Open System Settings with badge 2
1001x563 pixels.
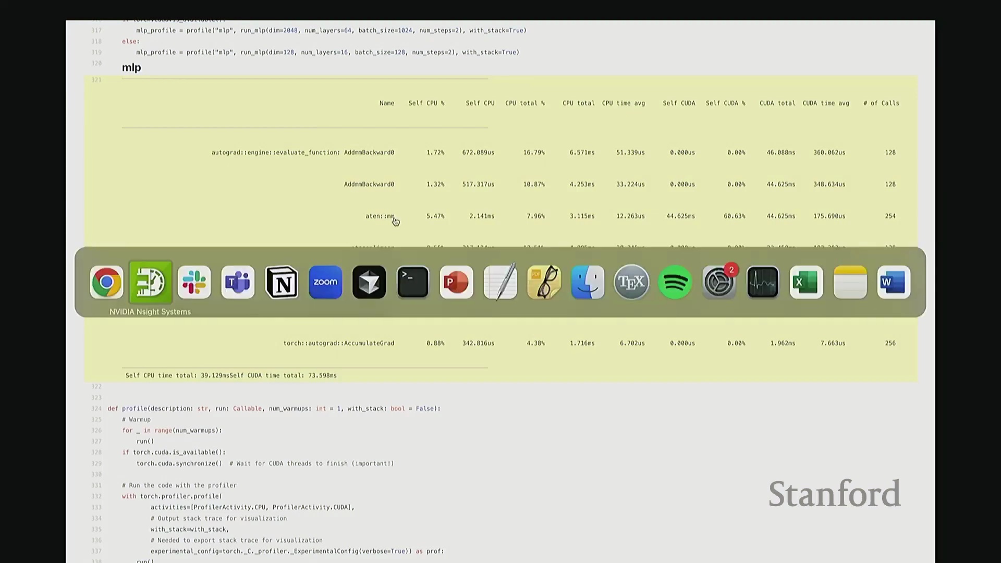719,283
